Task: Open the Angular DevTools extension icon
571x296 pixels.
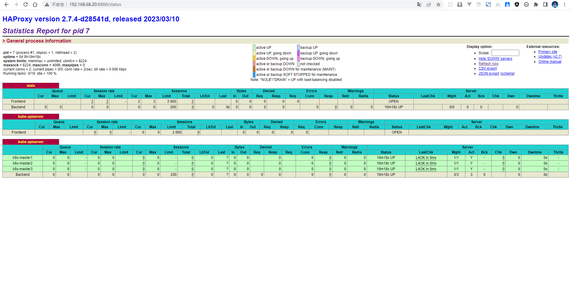Action: tap(517, 4)
